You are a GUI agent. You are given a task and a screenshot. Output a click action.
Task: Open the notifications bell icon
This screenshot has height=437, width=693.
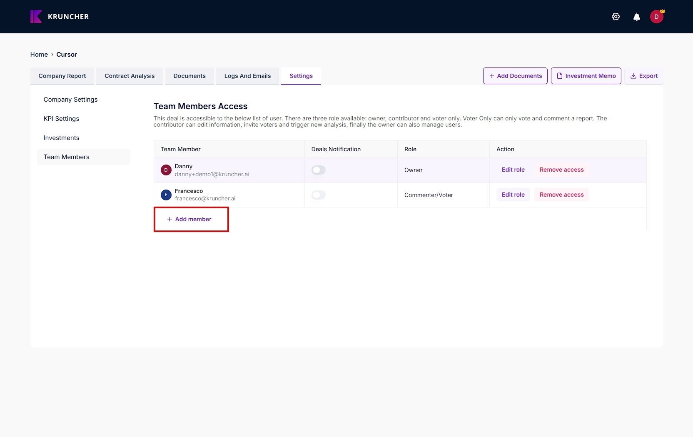(x=637, y=17)
